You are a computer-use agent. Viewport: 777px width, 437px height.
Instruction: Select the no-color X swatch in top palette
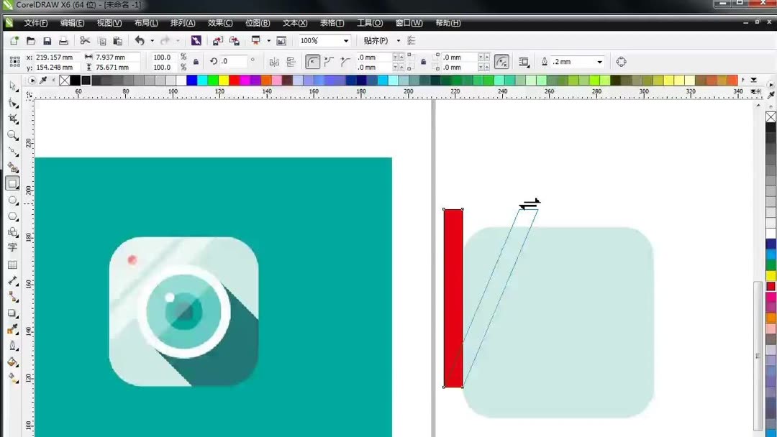coord(65,80)
